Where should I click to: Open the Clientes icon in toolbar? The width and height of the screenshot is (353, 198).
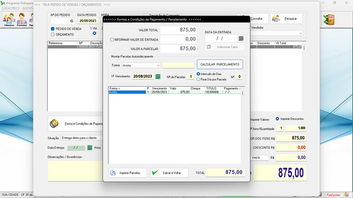[x=9, y=19]
